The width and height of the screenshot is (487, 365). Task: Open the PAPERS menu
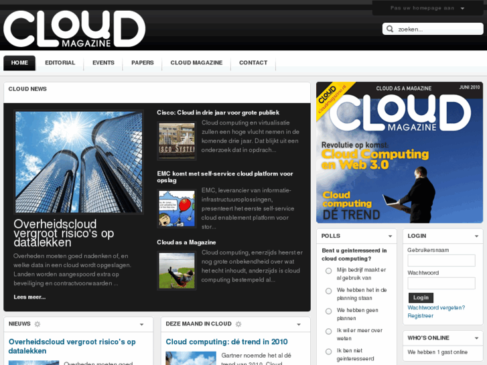(x=143, y=63)
